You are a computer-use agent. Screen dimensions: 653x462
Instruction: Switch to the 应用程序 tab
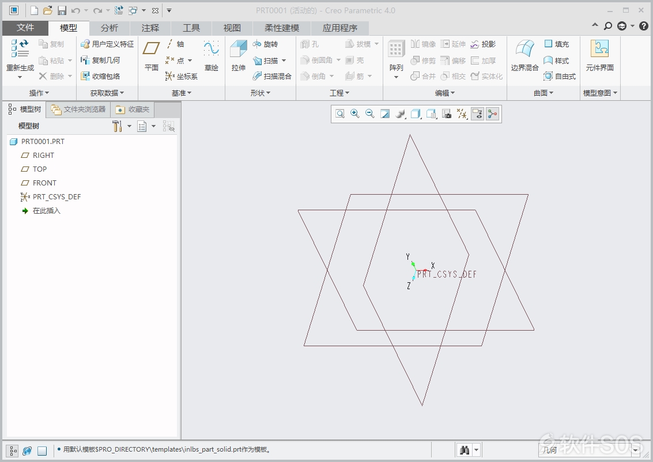point(340,28)
